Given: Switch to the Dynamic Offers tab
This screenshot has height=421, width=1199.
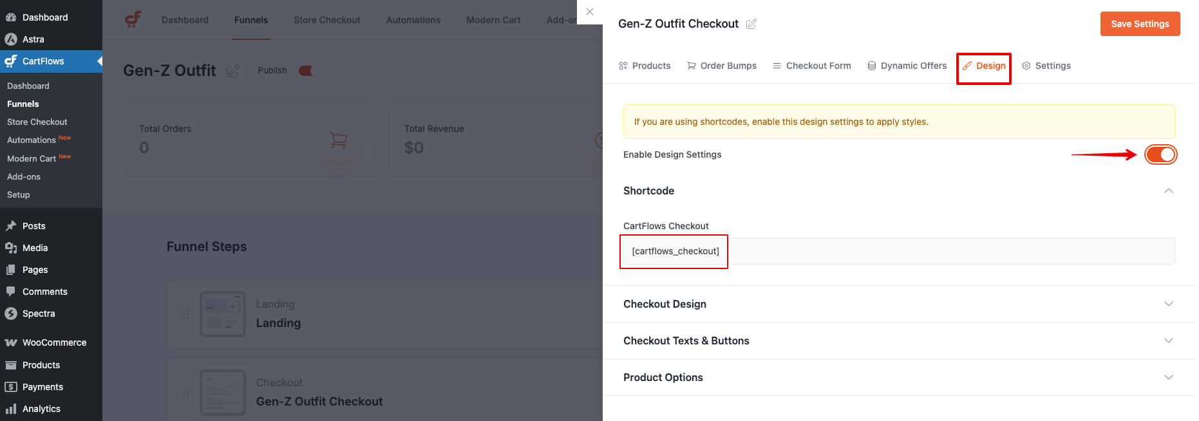Looking at the screenshot, I should tap(907, 66).
